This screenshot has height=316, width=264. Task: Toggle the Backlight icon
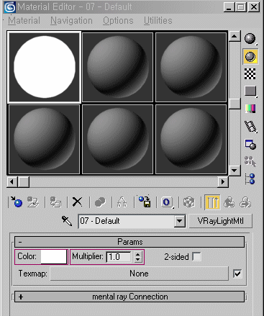click(x=250, y=57)
